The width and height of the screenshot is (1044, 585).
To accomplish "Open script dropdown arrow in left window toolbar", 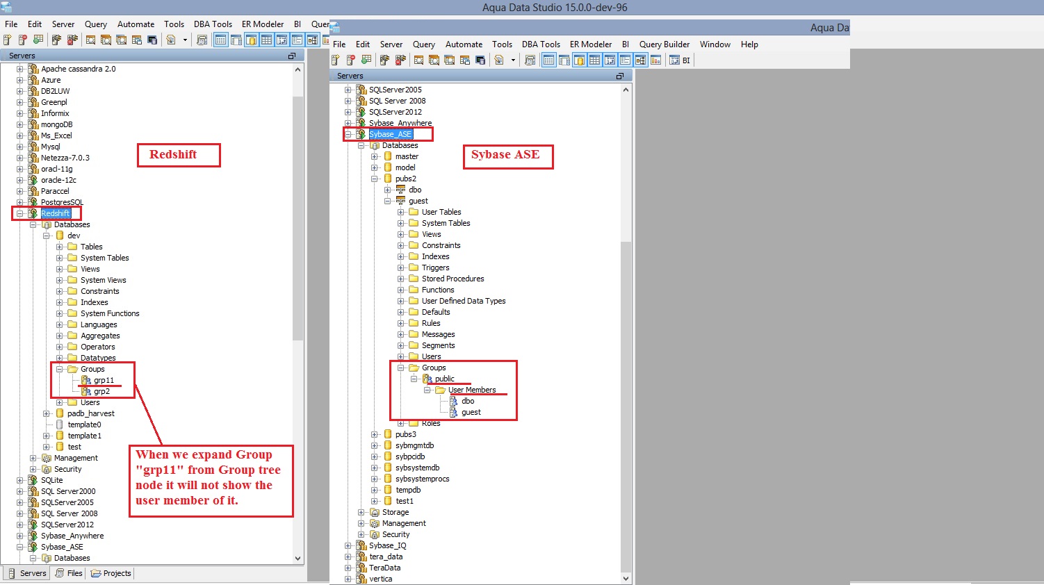I will 185,40.
